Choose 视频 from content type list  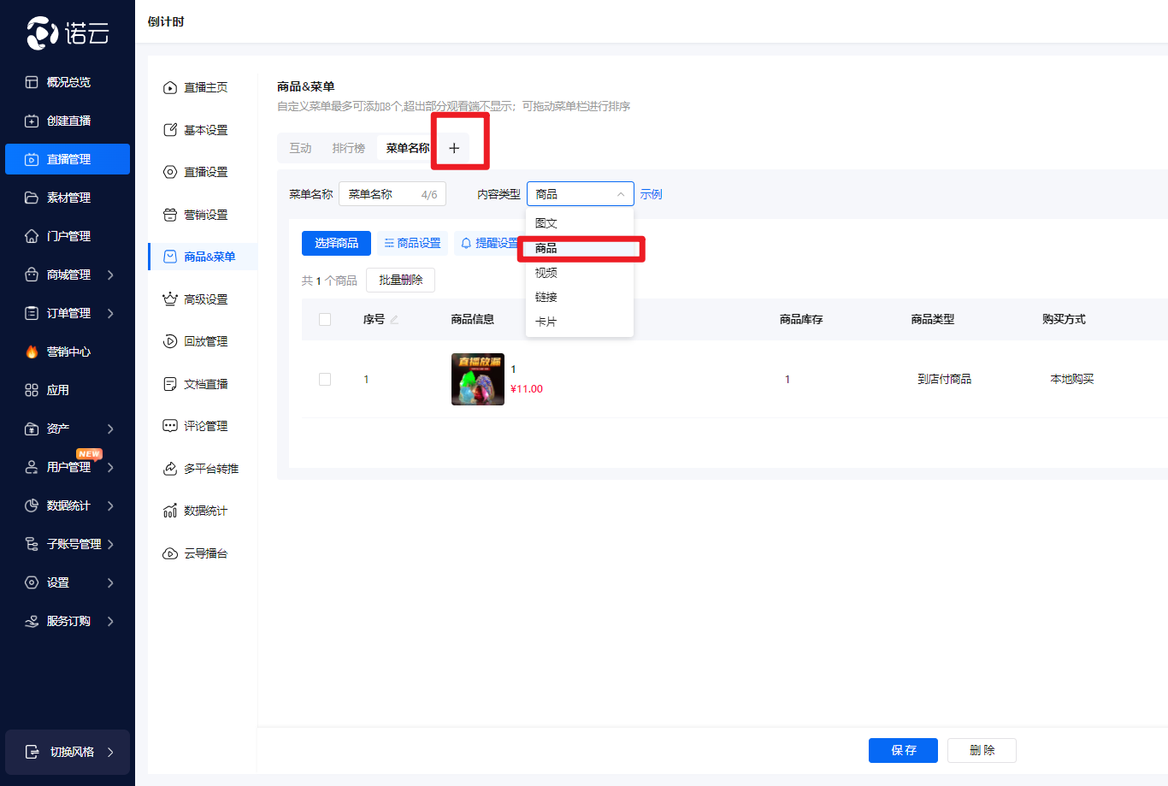[546, 273]
